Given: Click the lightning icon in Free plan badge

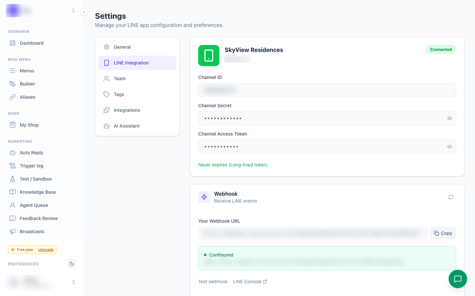Looking at the screenshot, I should click(x=13, y=250).
